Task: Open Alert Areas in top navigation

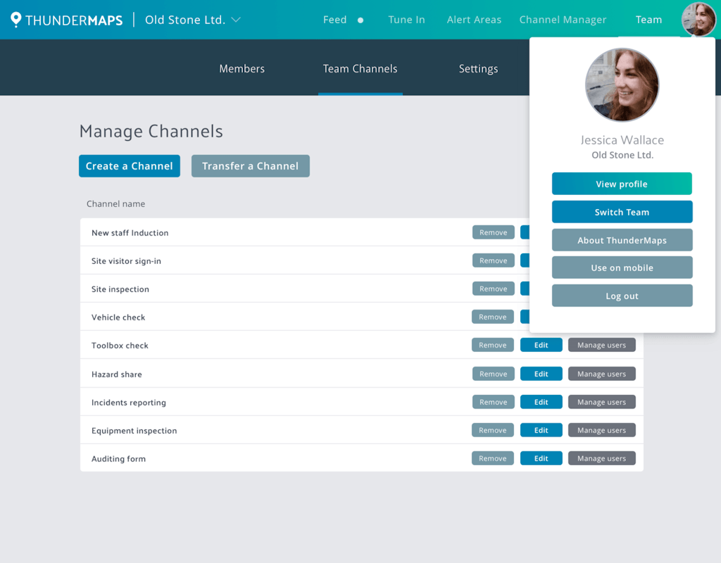Action: pyautogui.click(x=474, y=20)
